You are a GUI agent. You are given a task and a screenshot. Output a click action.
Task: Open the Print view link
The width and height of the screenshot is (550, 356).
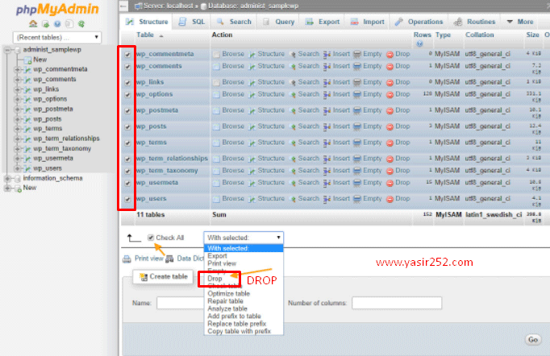[149, 259]
